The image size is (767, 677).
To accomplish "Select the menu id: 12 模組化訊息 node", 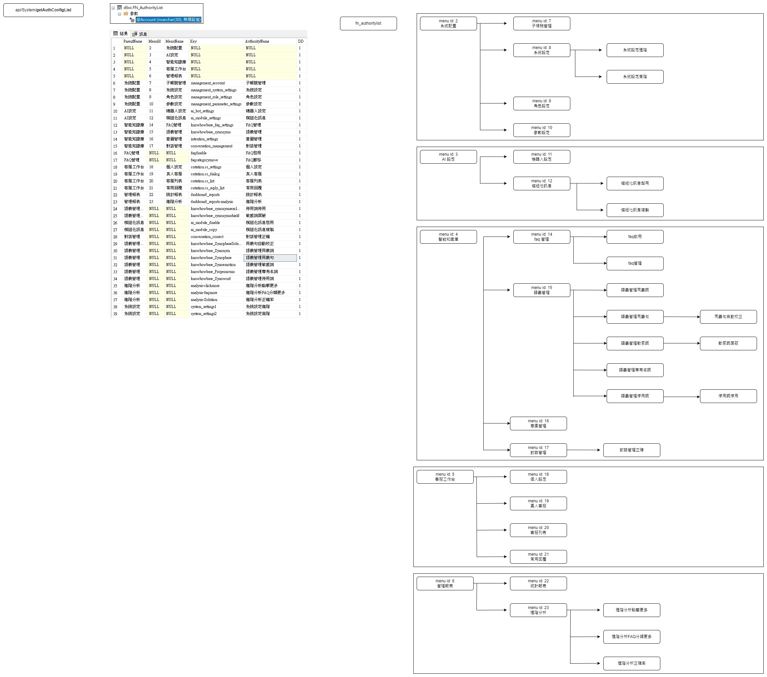I will tap(541, 183).
